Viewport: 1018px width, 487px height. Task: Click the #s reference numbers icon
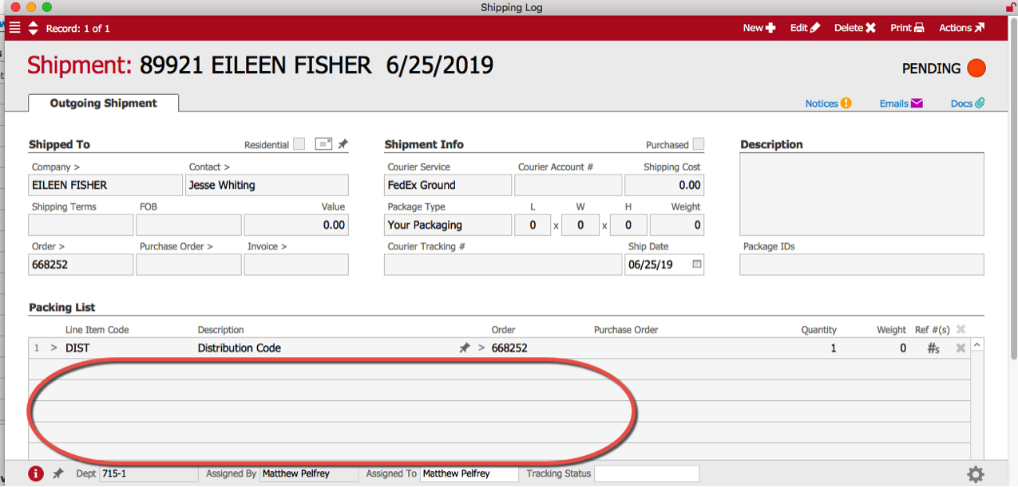(x=933, y=348)
